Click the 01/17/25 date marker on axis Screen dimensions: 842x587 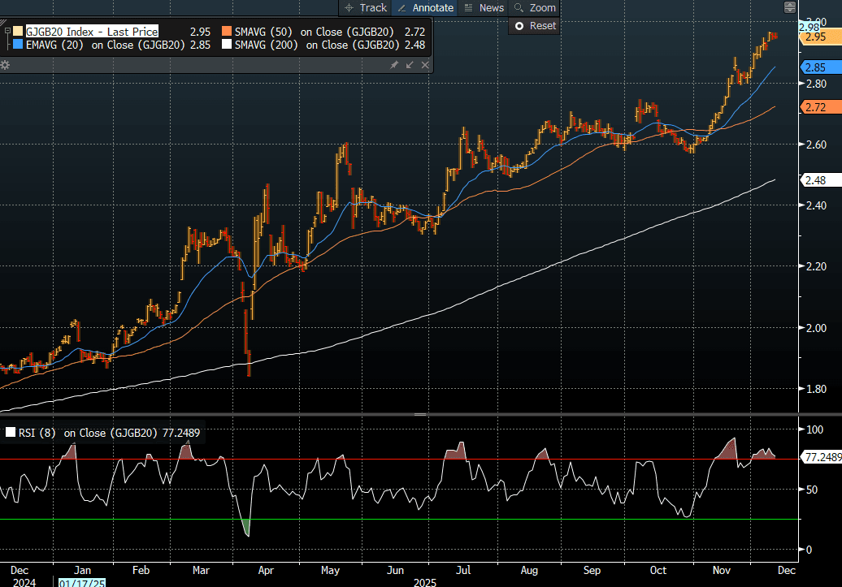point(80,581)
